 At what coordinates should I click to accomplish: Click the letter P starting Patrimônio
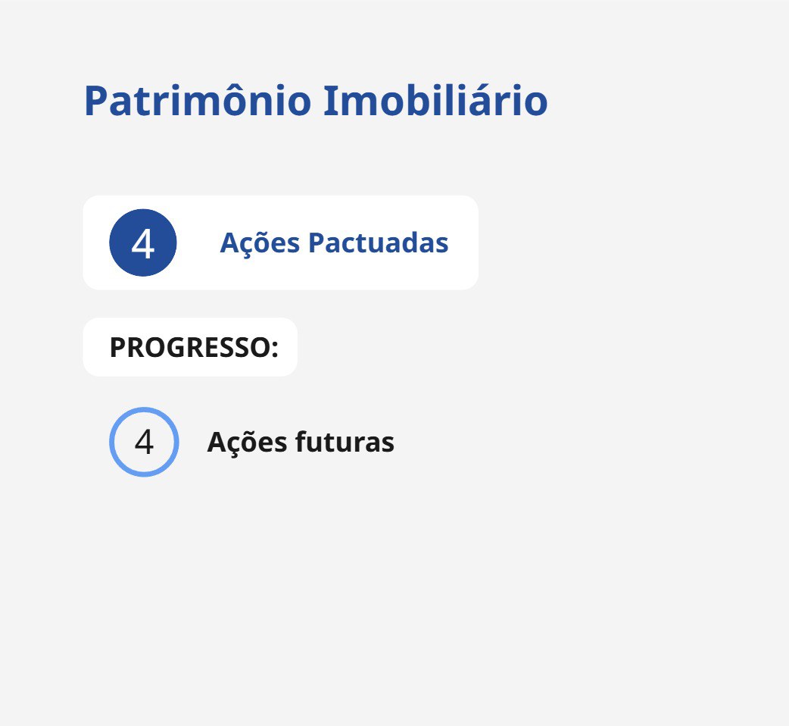point(95,101)
